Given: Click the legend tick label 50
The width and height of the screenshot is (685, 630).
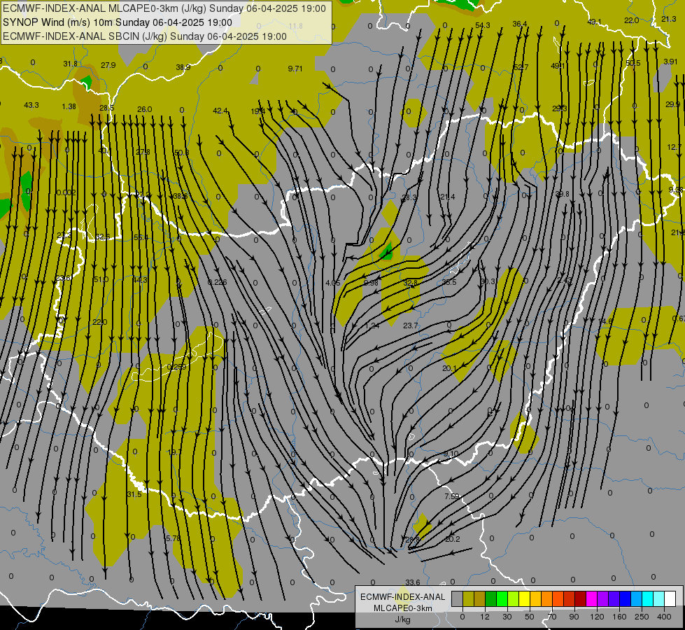Looking at the screenshot, I should [x=530, y=617].
